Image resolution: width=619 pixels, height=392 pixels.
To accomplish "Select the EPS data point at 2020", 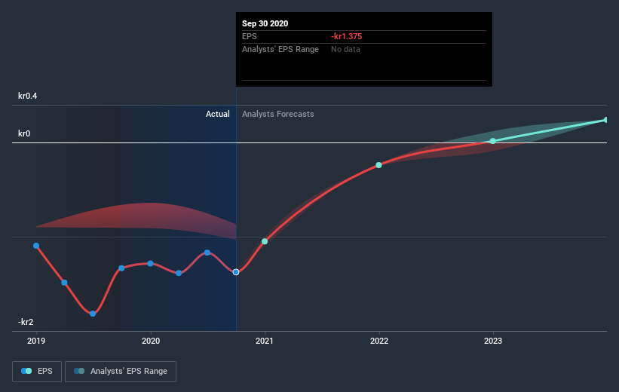I will tap(150, 263).
